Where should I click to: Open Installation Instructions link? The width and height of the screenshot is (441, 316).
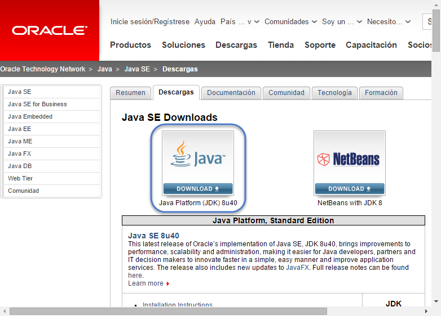coord(178,304)
